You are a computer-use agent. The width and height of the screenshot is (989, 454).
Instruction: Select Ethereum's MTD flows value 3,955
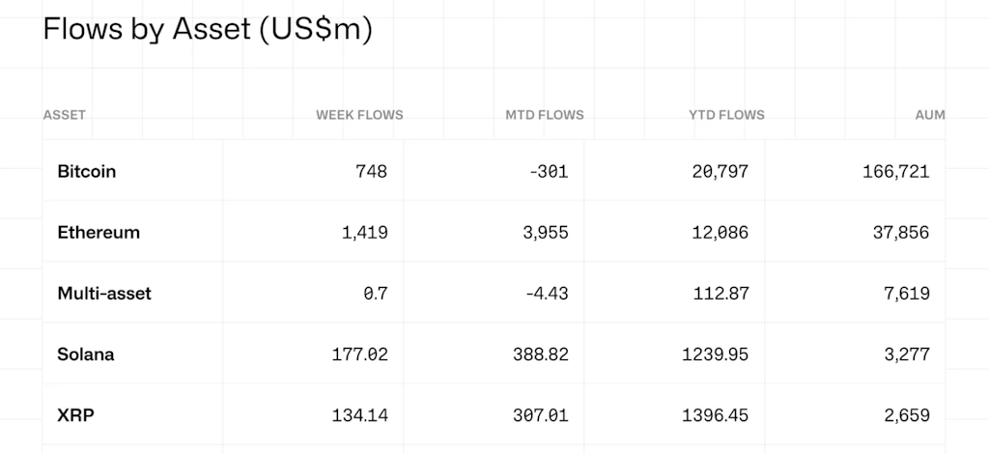pos(545,233)
